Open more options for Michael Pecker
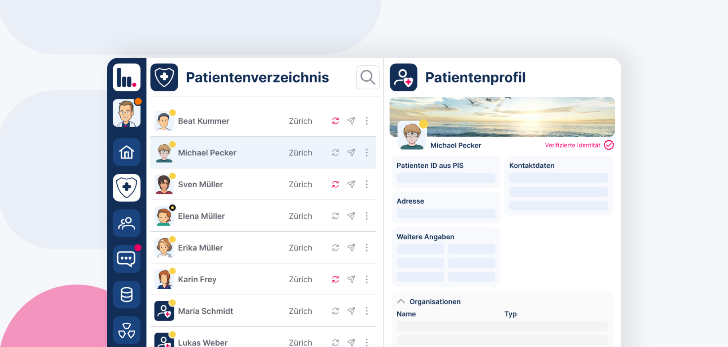 367,153
